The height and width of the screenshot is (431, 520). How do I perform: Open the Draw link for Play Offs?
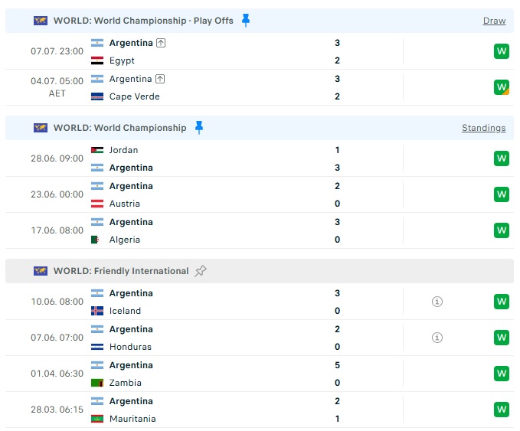[494, 21]
